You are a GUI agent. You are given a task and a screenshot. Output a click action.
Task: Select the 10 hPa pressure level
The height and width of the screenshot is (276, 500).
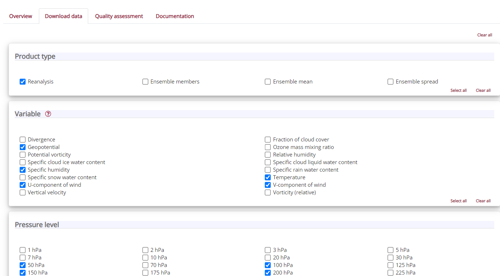[145, 258]
